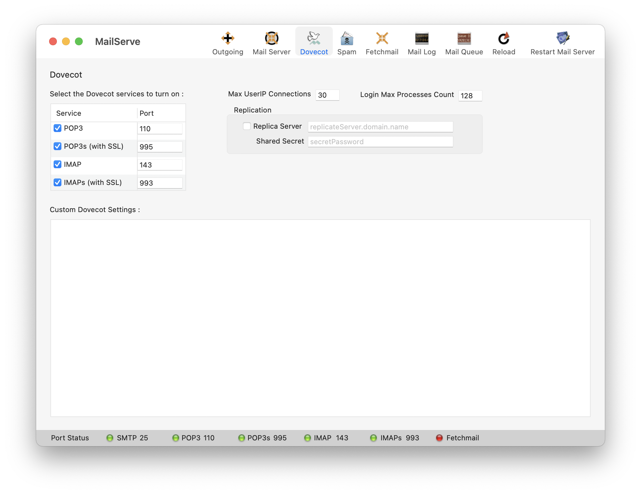Select the Dovecot dove icon
641x494 pixels.
[x=314, y=38]
